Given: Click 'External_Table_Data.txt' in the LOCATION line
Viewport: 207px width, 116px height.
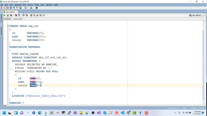Looking at the screenshot, I should tap(45, 96).
